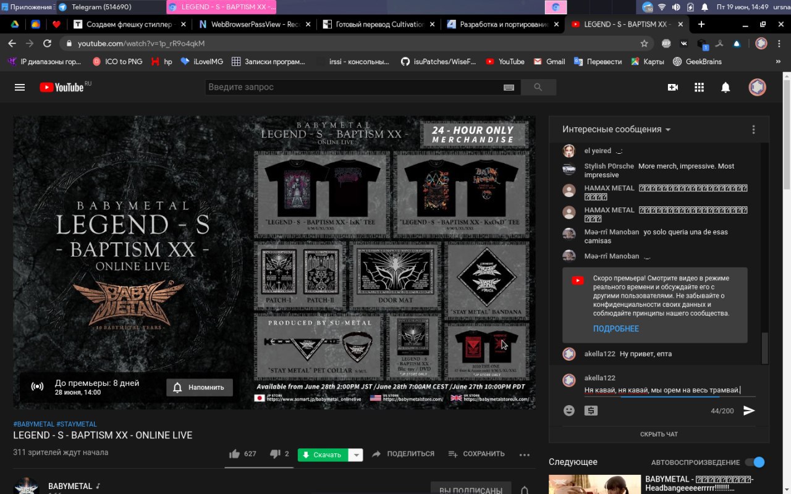The height and width of the screenshot is (494, 791).
Task: Open the system tray network icon
Action: [x=662, y=7]
